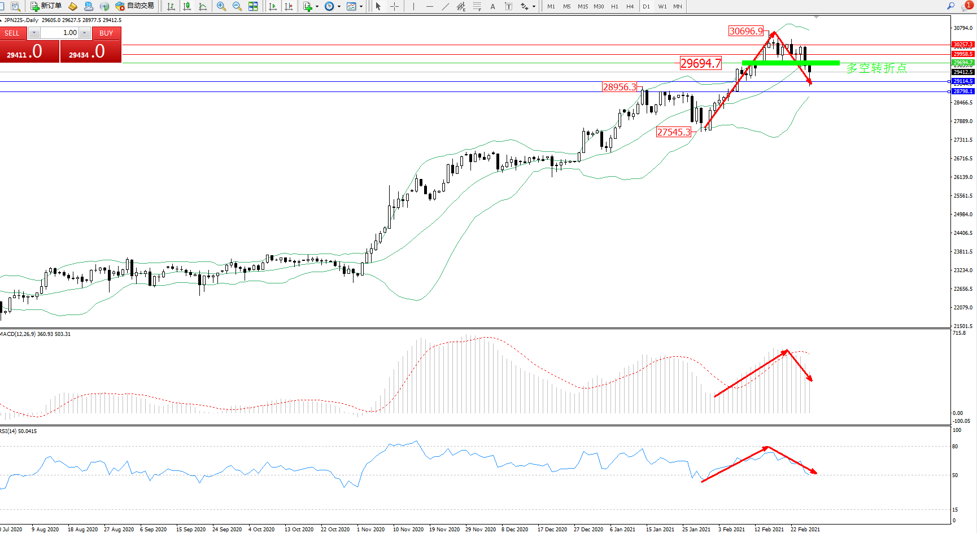Open the search magnifier at top right

point(951,6)
